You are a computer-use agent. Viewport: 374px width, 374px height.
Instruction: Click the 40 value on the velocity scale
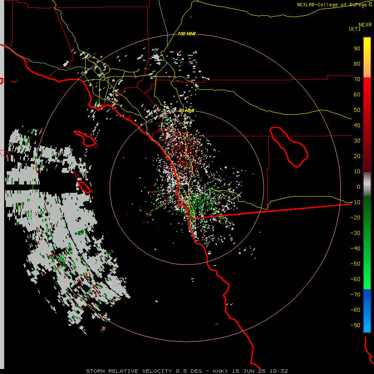tap(357, 125)
